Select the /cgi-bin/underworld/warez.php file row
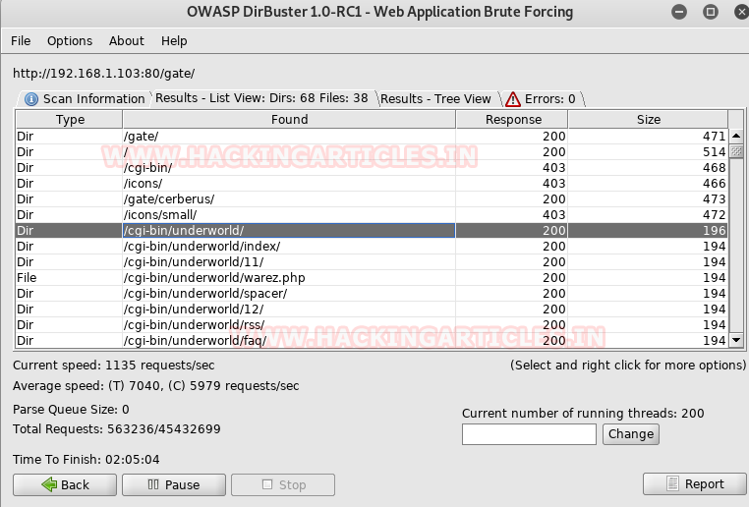 pos(372,278)
